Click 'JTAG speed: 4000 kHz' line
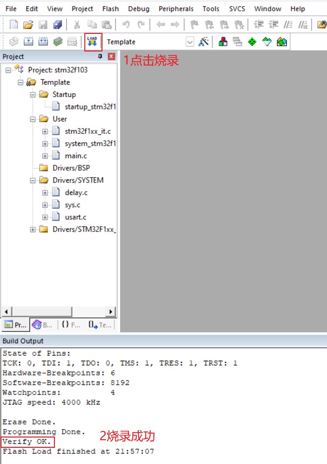The width and height of the screenshot is (327, 464). 51,403
